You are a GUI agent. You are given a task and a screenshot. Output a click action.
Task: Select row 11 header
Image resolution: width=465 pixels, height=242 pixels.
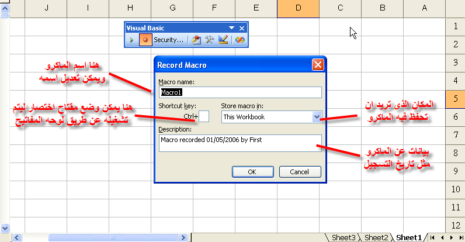[455, 208]
